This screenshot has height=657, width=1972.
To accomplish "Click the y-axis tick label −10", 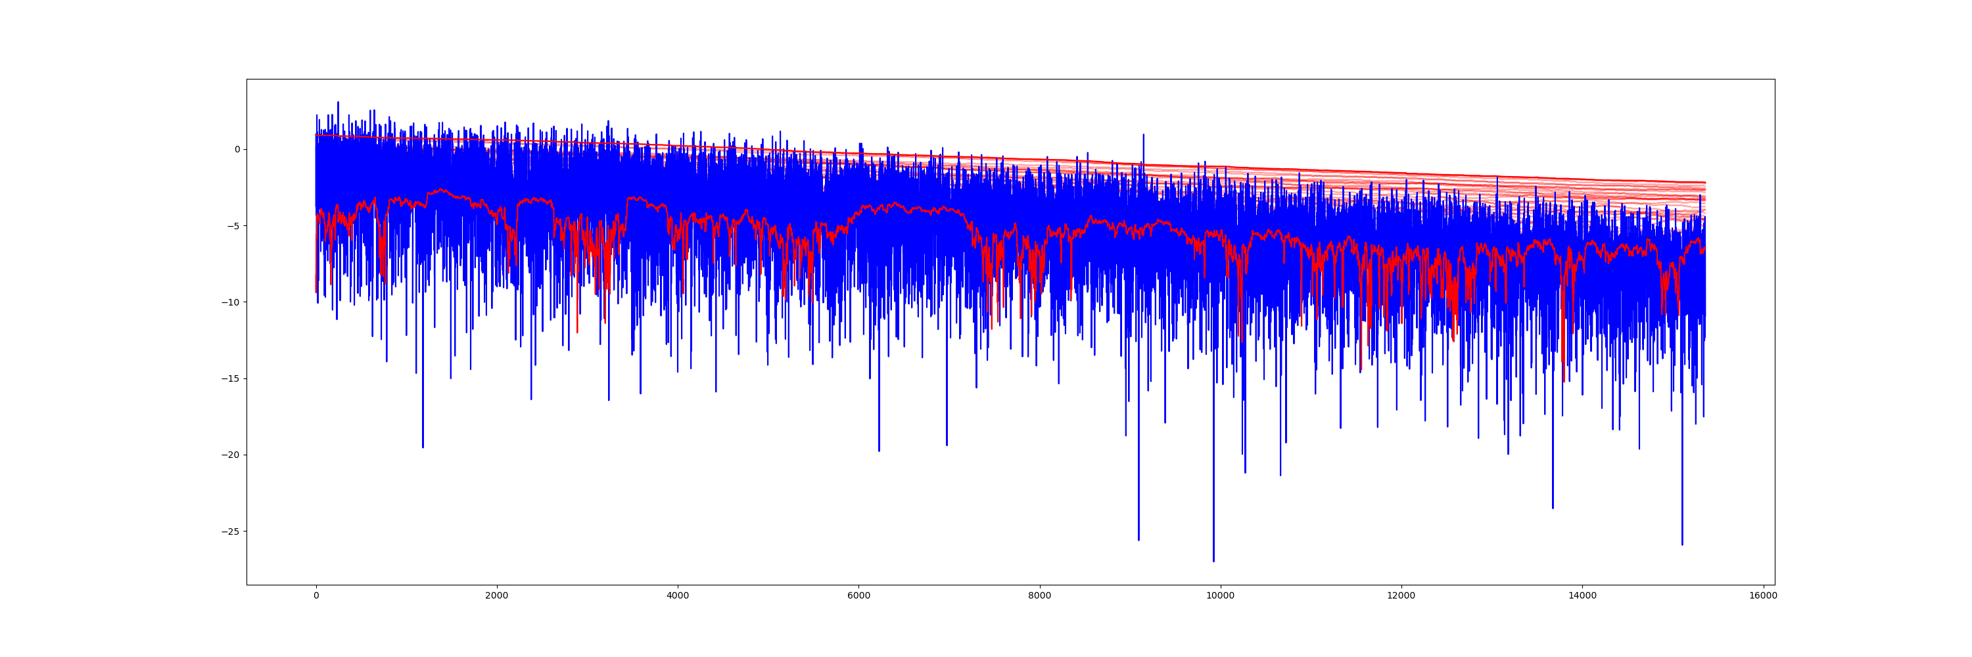I will (x=231, y=303).
